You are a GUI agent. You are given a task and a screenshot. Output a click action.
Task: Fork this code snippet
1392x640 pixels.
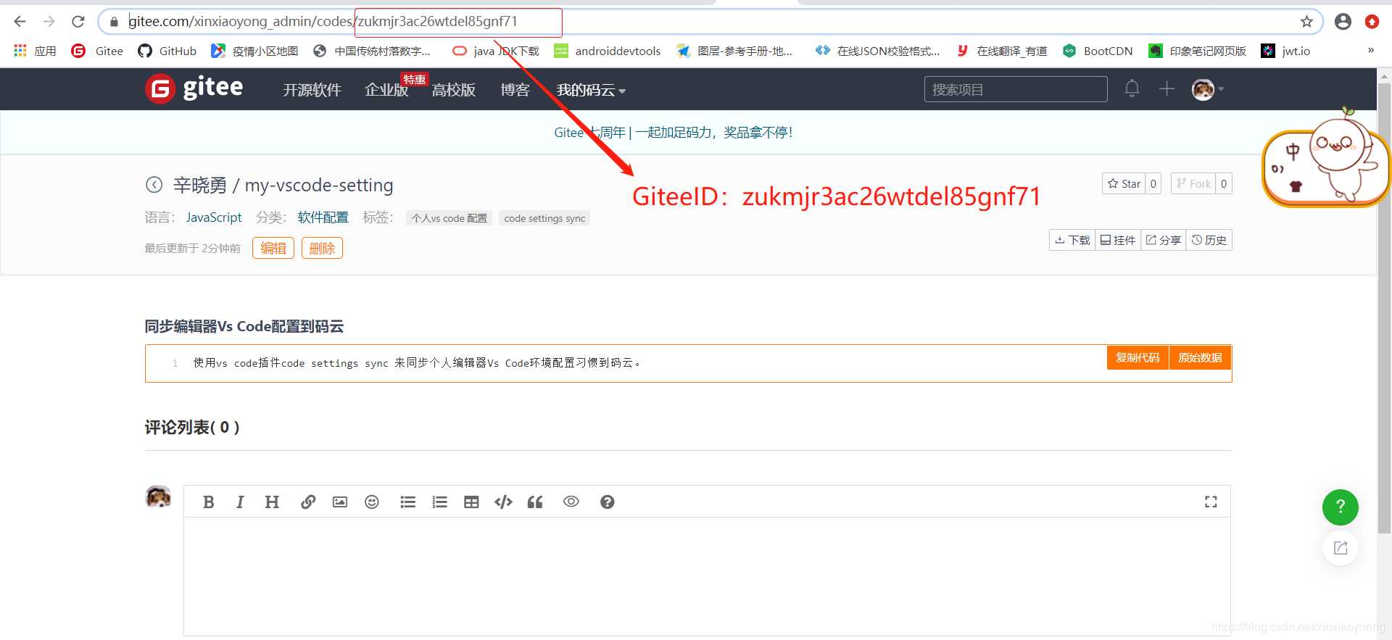coord(1193,183)
